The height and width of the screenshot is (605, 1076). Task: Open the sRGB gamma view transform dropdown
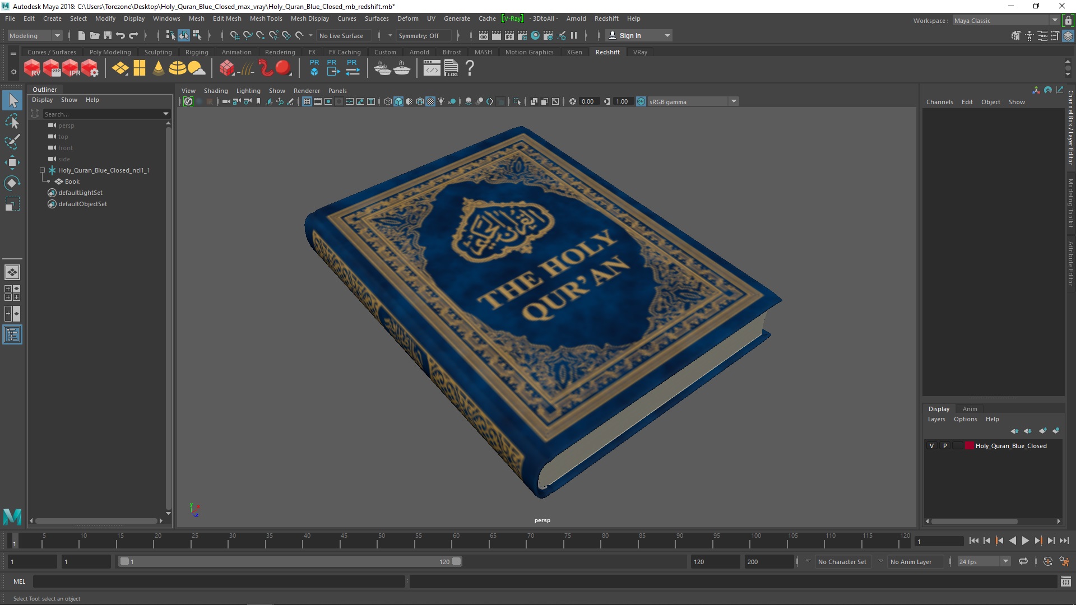tap(693, 101)
